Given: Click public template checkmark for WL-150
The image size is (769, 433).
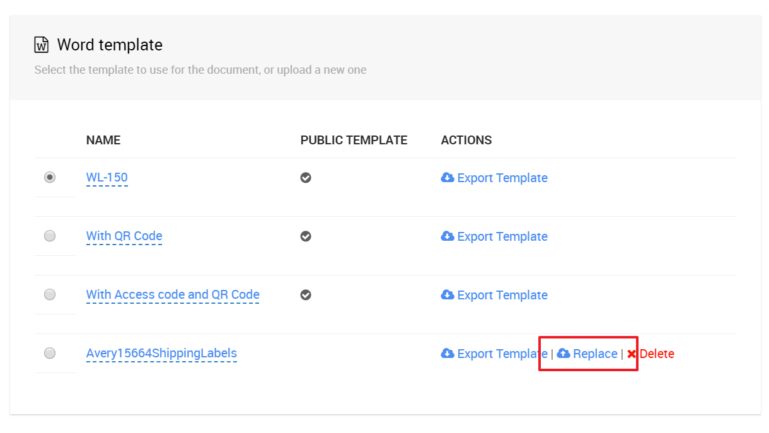Looking at the screenshot, I should [306, 178].
